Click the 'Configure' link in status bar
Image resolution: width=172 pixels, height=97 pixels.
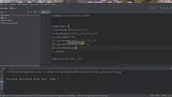[88, 96]
